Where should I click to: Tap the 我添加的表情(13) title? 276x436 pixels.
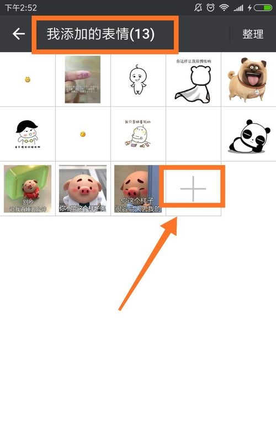pos(100,34)
